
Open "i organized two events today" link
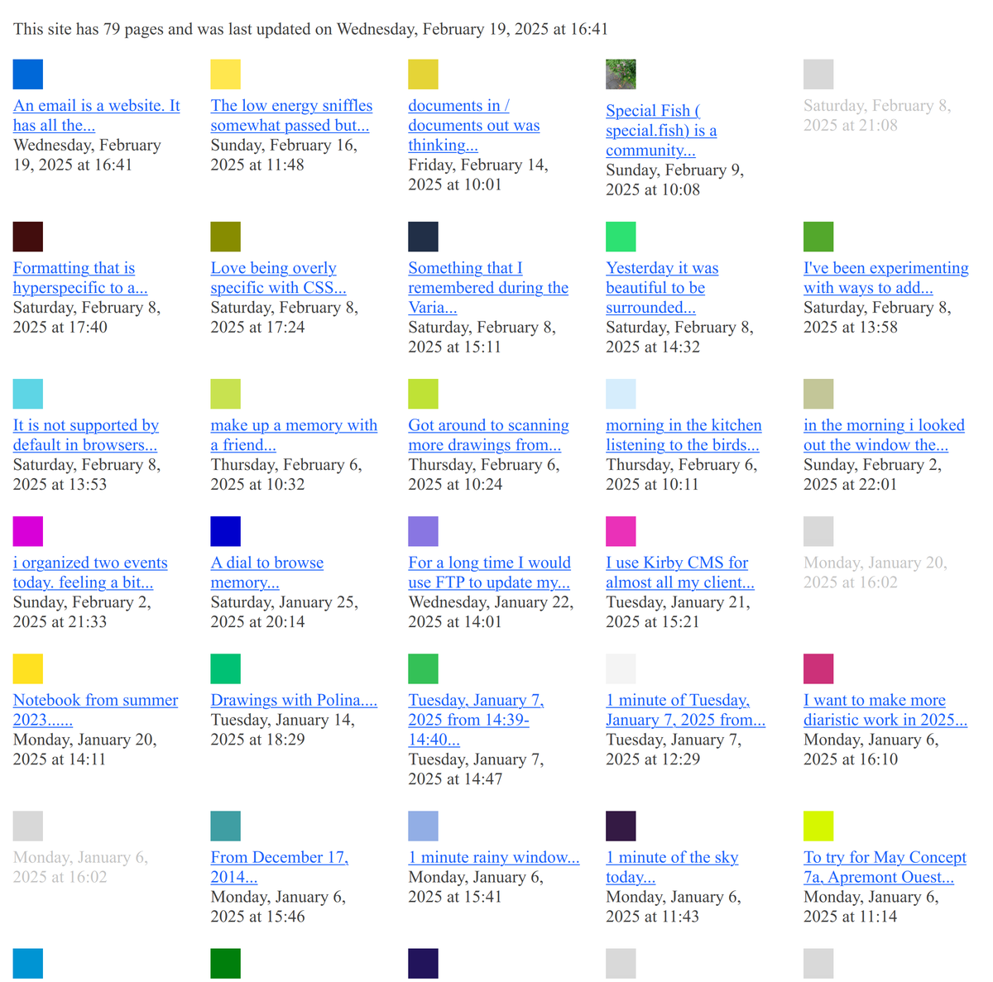tap(90, 572)
